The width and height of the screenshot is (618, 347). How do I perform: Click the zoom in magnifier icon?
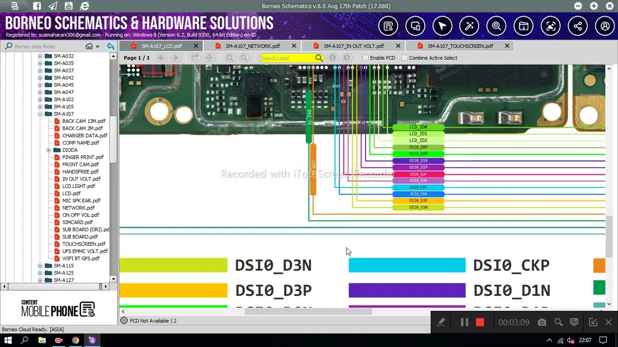point(244,58)
